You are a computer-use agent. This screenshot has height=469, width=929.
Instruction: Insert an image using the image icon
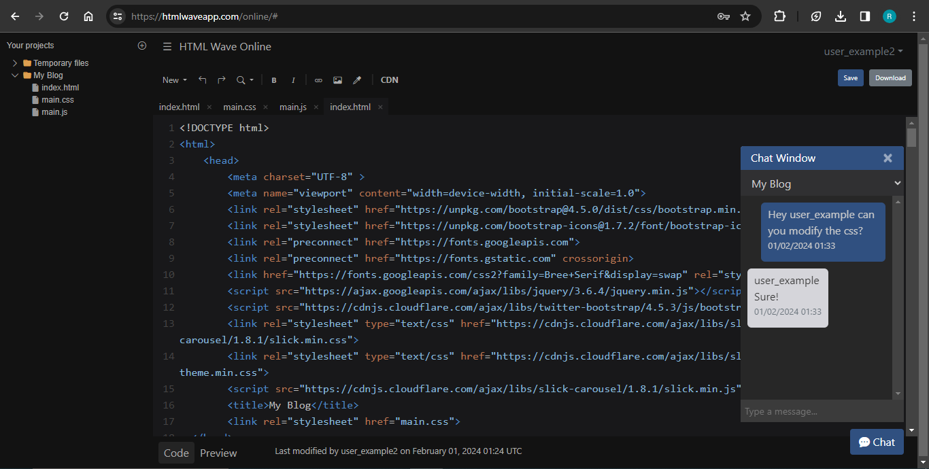pos(337,80)
